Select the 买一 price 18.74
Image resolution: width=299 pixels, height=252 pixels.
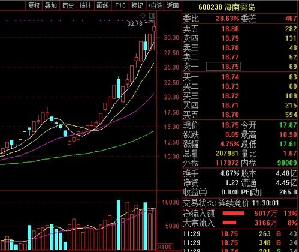[230, 77]
